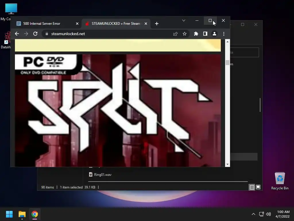294x221 pixels.
Task: Select Recycle Bin desktop icon
Action: coord(280,181)
